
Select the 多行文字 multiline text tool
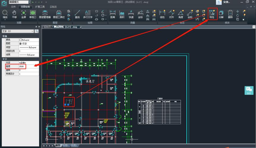[88, 14]
